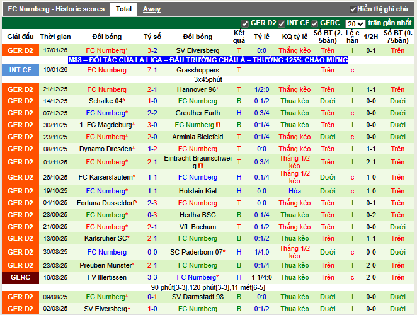
Task: Open Fortuna Dusseldorf team link
Action: point(106,203)
